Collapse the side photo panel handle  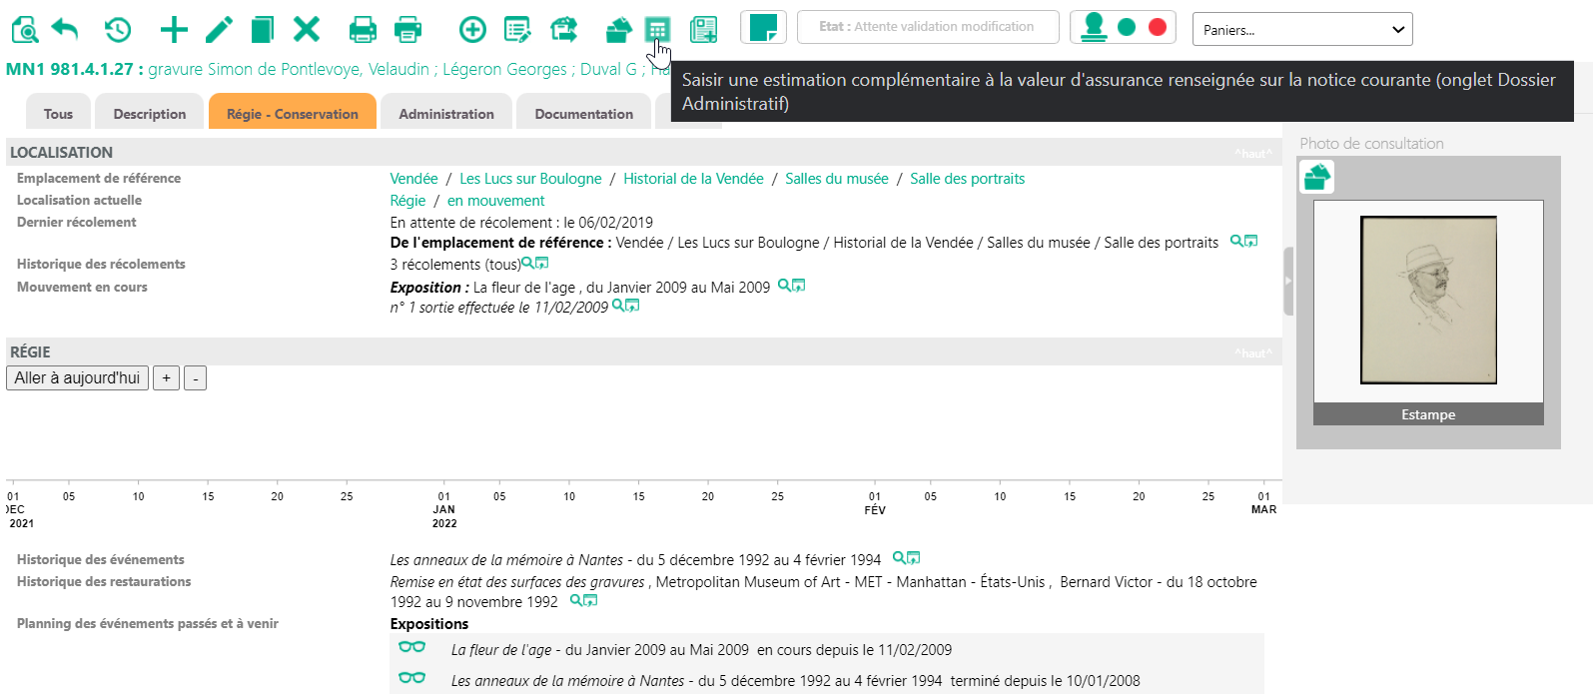coord(1288,281)
